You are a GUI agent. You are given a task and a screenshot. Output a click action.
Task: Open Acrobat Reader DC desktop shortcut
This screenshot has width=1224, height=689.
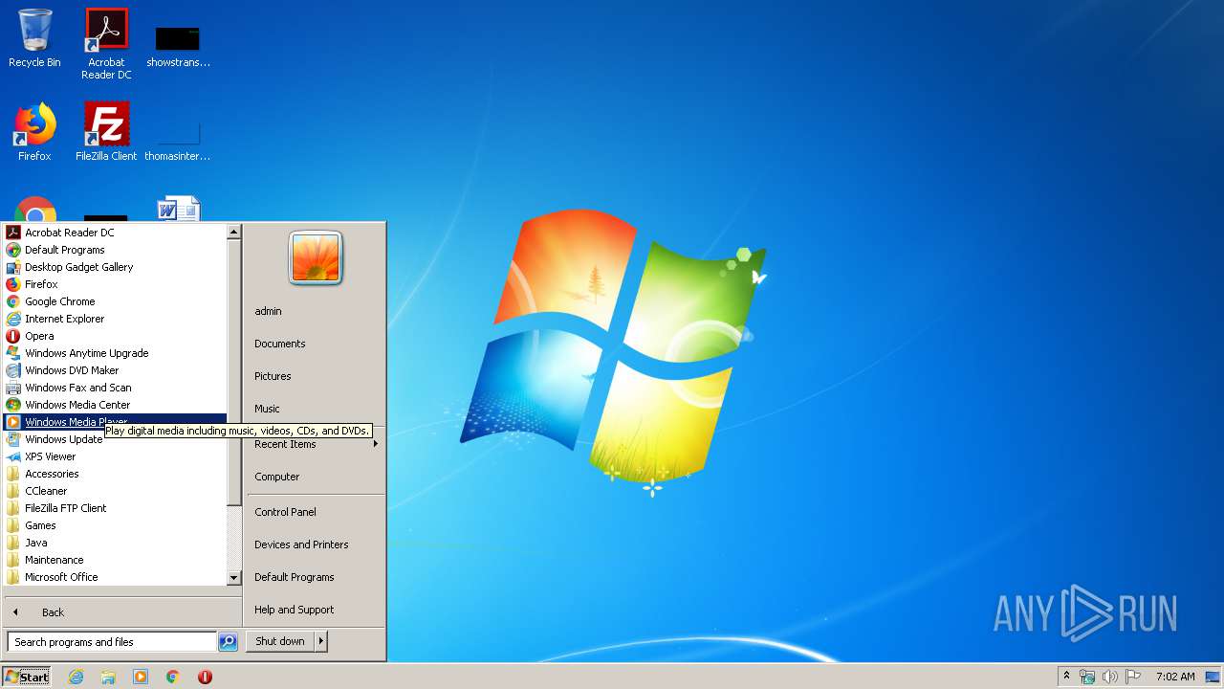click(106, 44)
